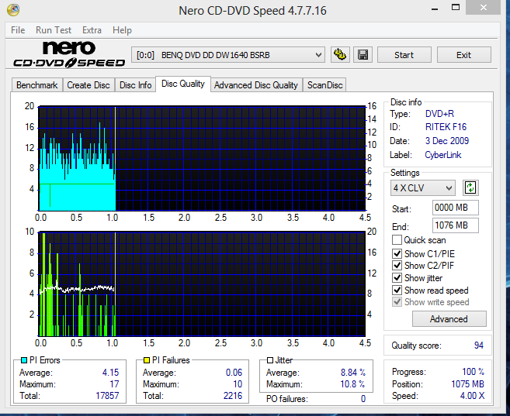Image resolution: width=510 pixels, height=416 pixels.
Task: Click the DVD+R disc type value
Action: [439, 114]
